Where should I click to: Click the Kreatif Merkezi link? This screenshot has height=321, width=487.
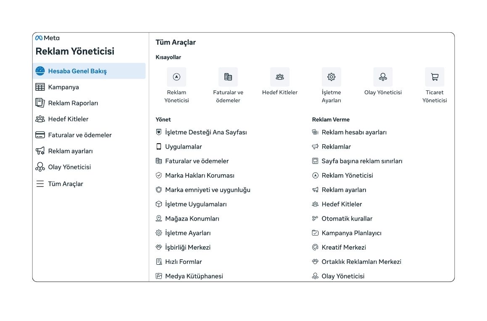(x=344, y=247)
